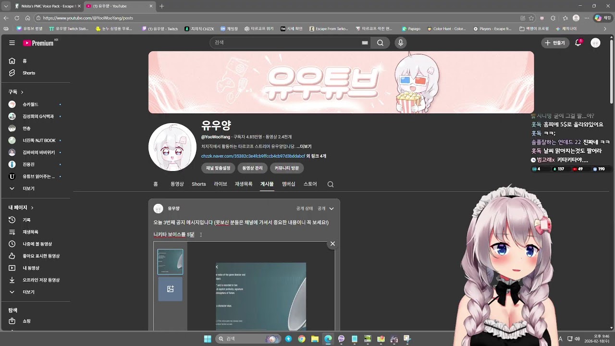Expand the 구독 section arrow
615x346 pixels.
point(22,92)
